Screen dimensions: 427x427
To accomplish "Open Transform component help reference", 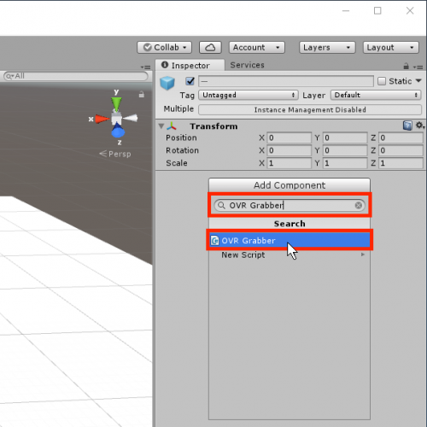I will 407,126.
